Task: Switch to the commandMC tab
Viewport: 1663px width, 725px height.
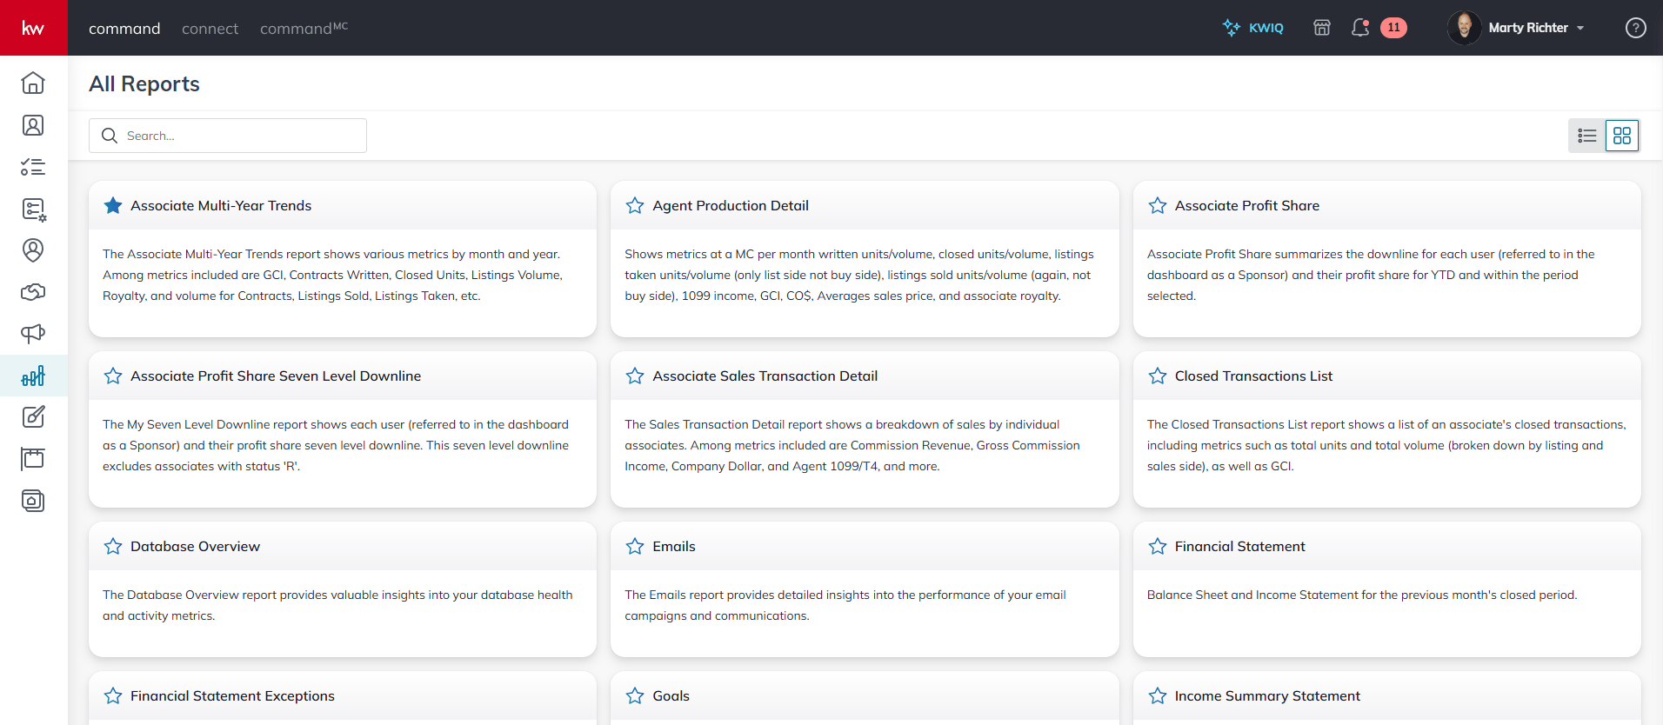Action: pos(304,29)
